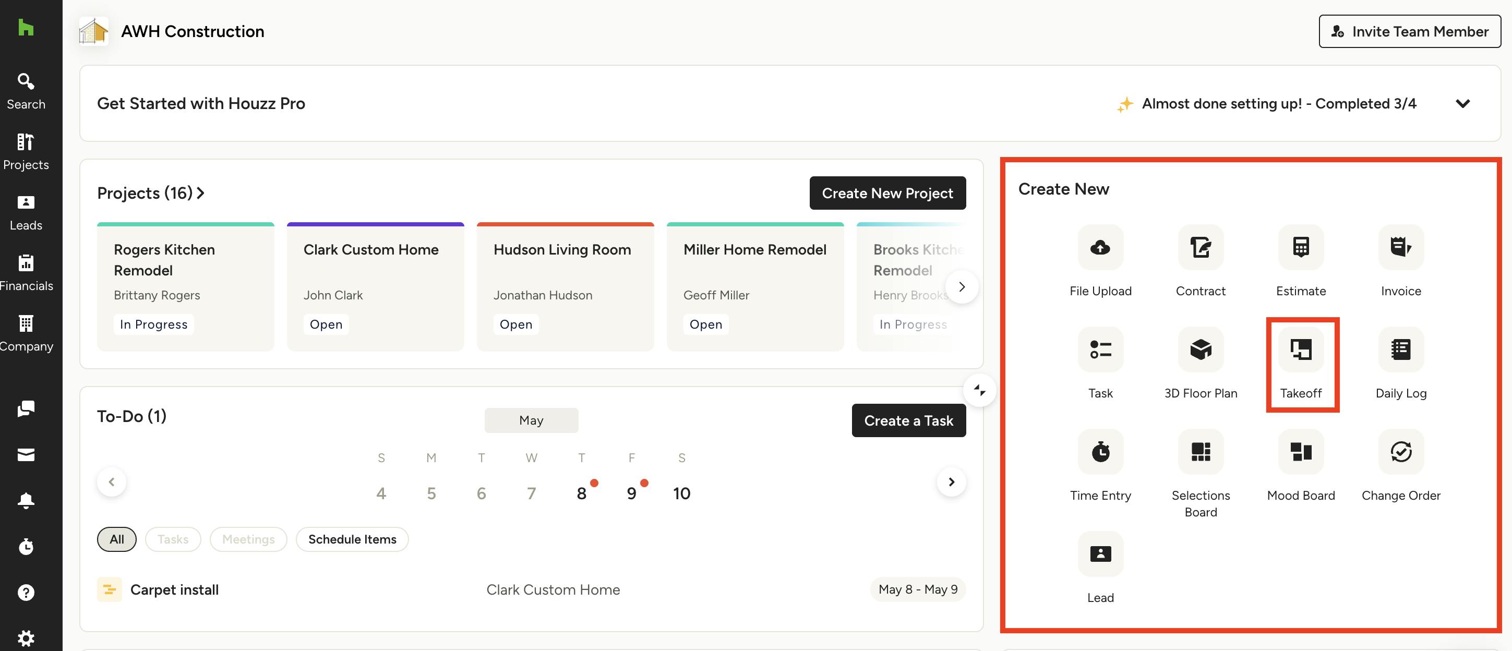Create a Change Order
This screenshot has height=651, width=1512.
1400,452
